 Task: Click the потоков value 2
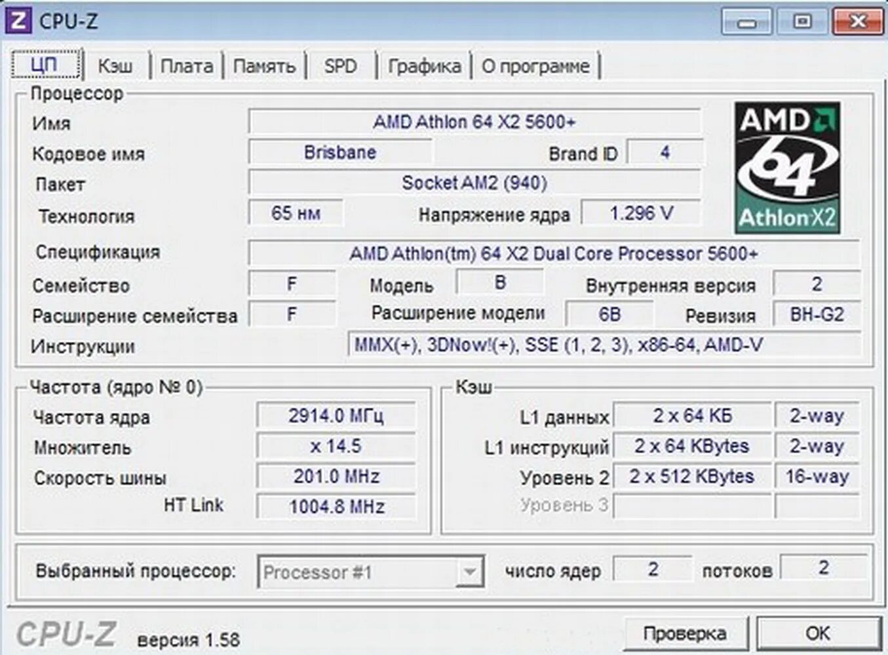824,567
